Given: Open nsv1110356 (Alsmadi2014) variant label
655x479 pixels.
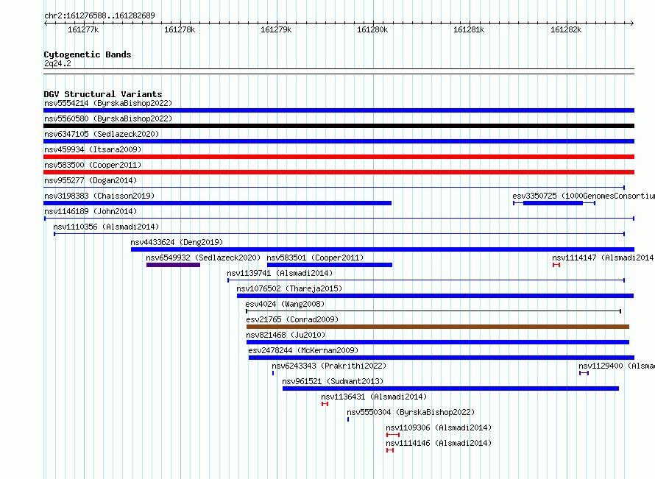Looking at the screenshot, I should pyautogui.click(x=106, y=227).
